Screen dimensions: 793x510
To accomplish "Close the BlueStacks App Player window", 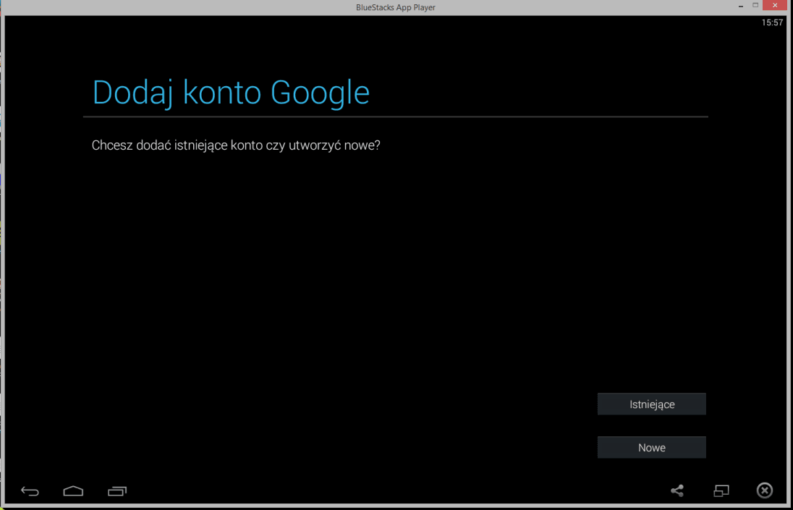I will [775, 5].
